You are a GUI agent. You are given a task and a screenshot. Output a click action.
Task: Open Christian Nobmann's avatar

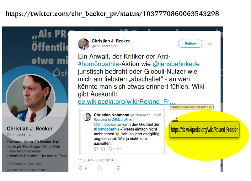coord(87,116)
